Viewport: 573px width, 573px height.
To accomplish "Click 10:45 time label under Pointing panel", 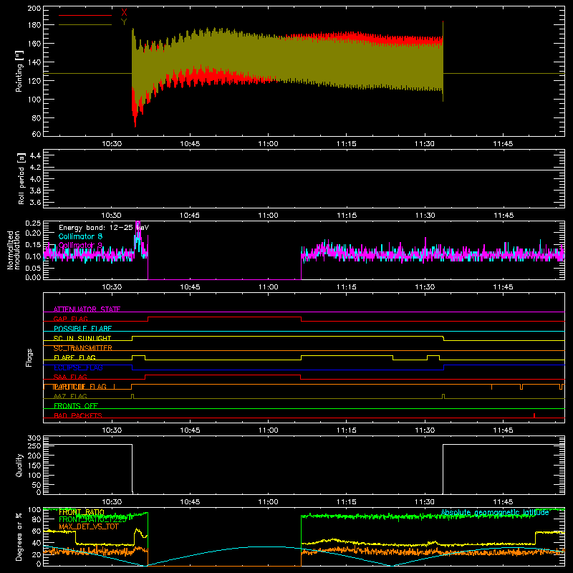I will [190, 144].
